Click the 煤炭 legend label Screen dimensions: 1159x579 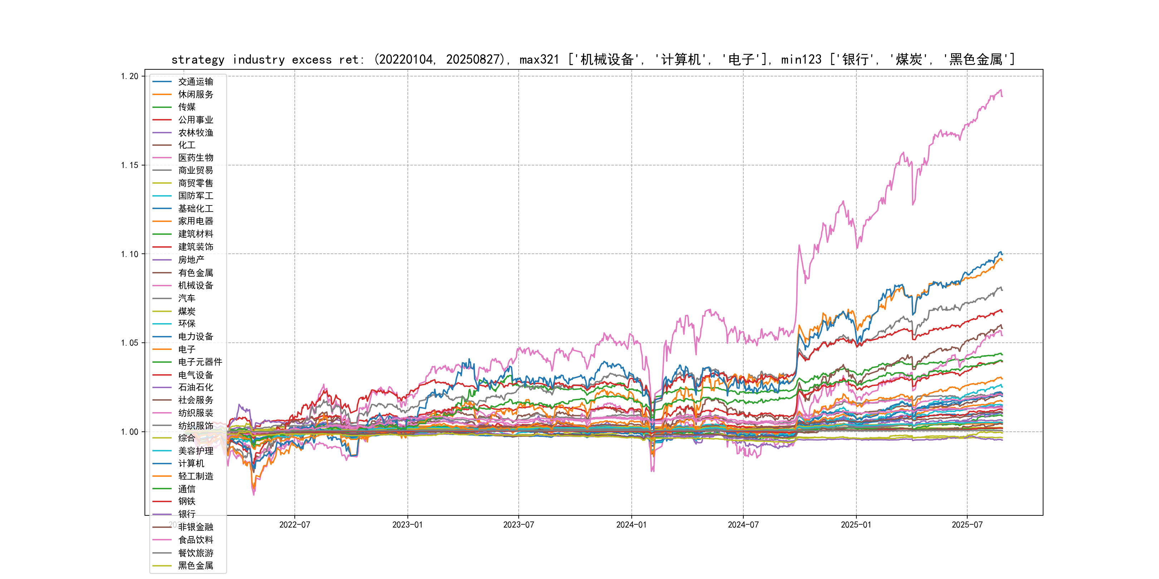[x=186, y=311]
